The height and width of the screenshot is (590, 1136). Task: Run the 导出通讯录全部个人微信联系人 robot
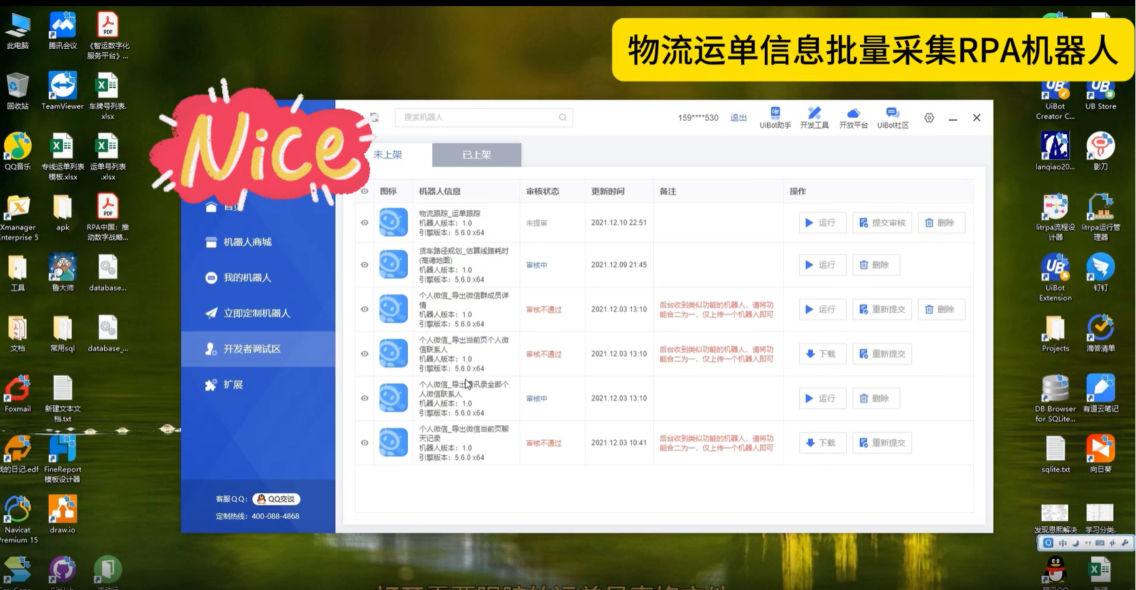[x=822, y=398]
